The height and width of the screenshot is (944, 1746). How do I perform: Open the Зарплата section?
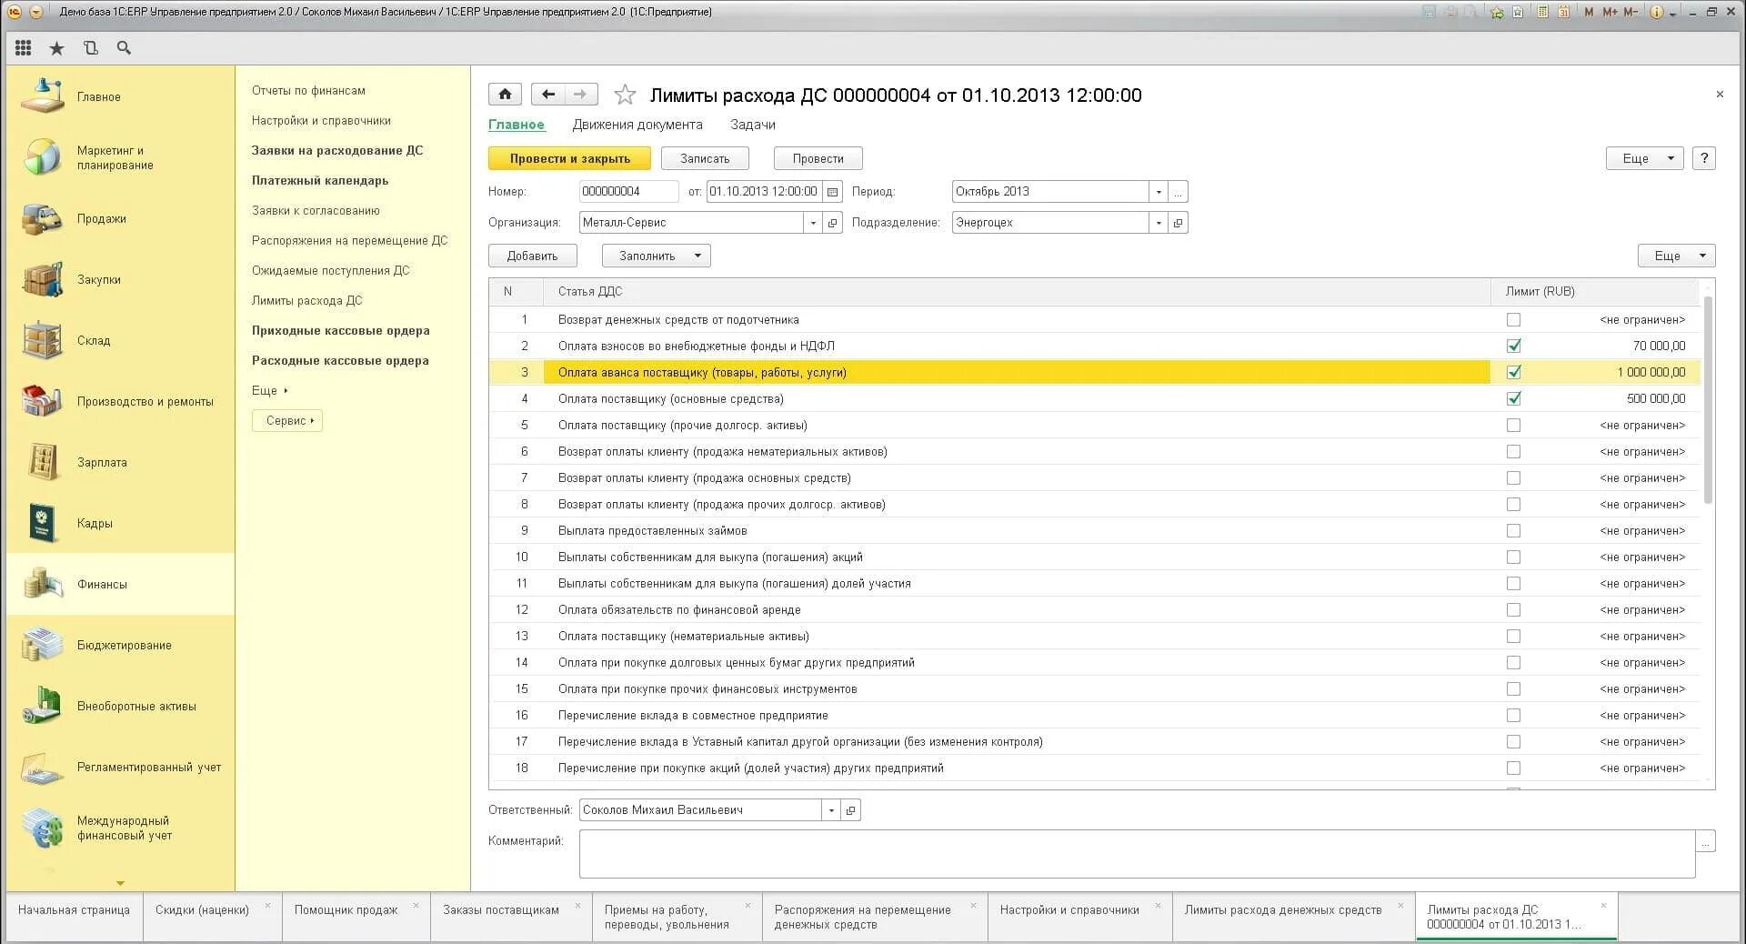point(120,462)
